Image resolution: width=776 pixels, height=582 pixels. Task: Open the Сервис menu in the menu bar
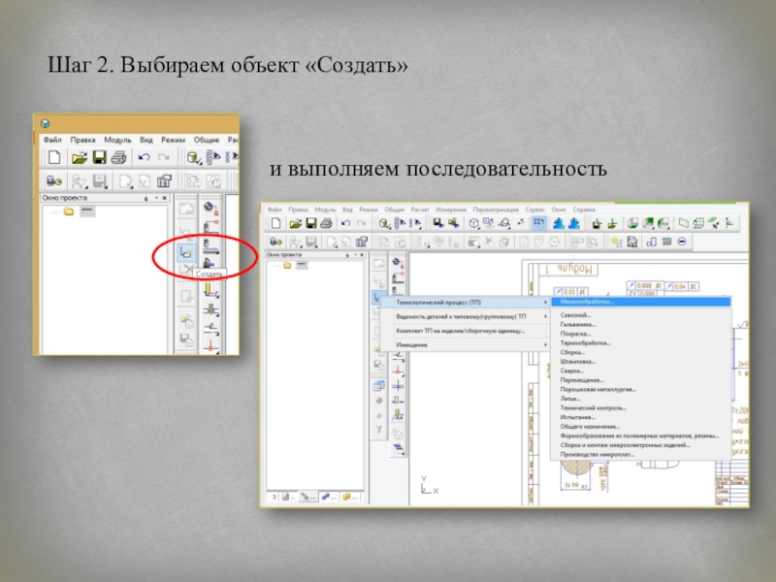(x=535, y=210)
